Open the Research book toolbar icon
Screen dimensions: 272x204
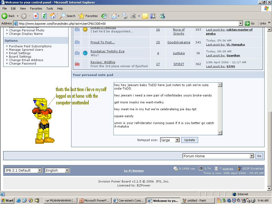click(x=153, y=16)
